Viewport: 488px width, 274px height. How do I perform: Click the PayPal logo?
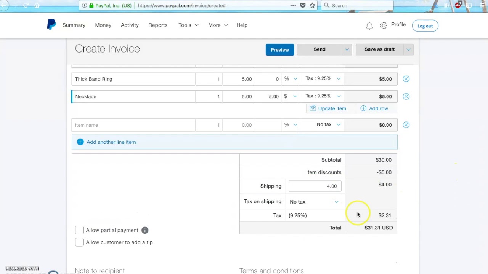[x=51, y=25]
